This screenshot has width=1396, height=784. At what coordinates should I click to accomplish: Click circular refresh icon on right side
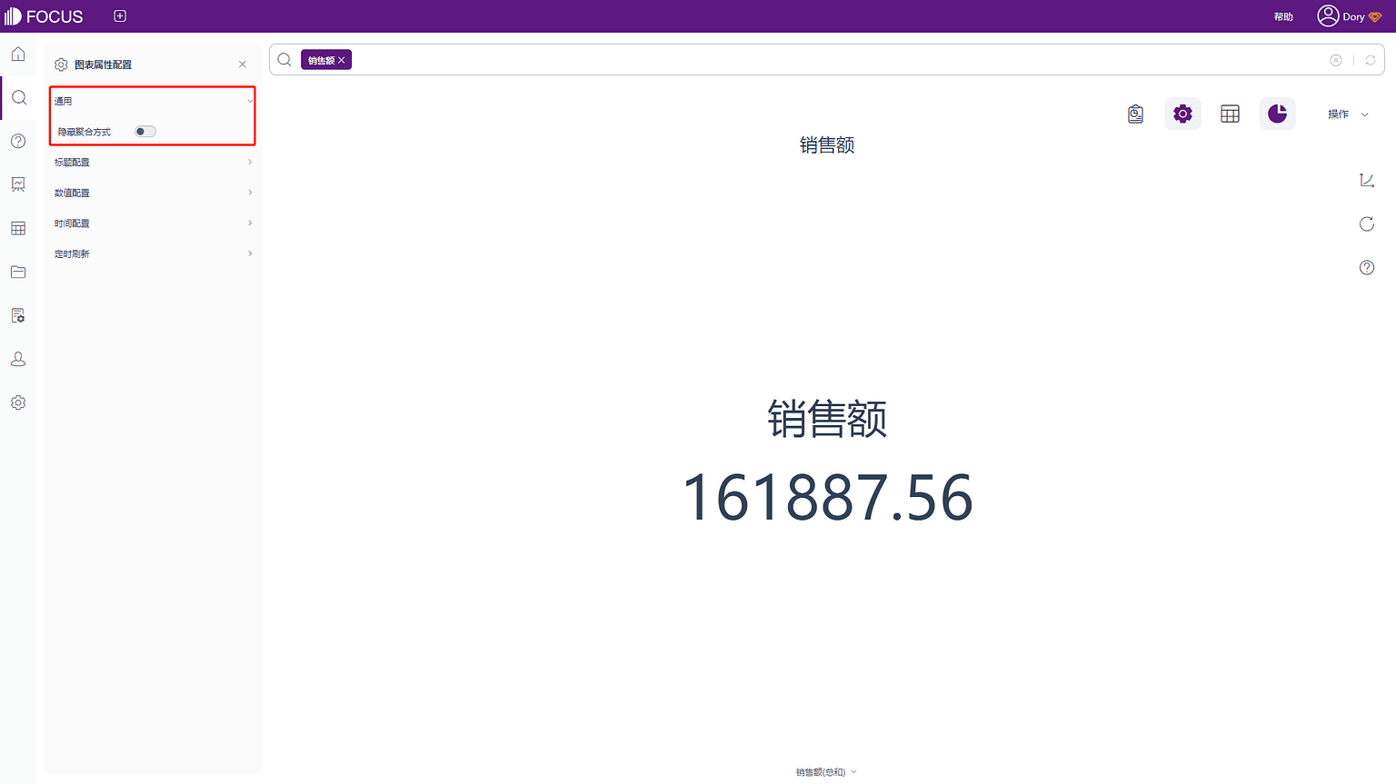click(x=1367, y=224)
